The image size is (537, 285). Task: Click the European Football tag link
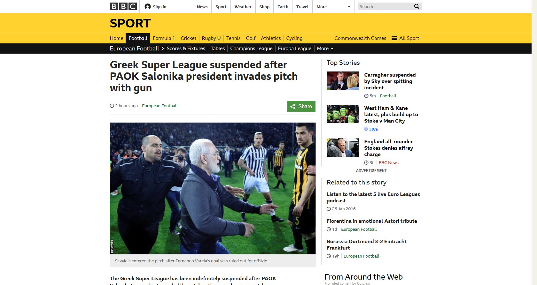[x=160, y=106]
